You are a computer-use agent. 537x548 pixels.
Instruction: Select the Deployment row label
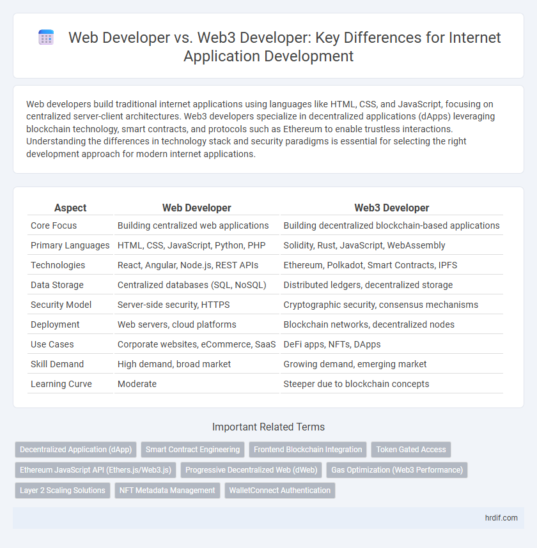point(55,324)
